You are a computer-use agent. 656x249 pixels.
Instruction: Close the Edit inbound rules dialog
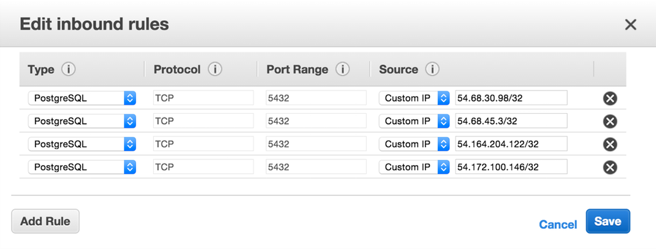pyautogui.click(x=630, y=25)
